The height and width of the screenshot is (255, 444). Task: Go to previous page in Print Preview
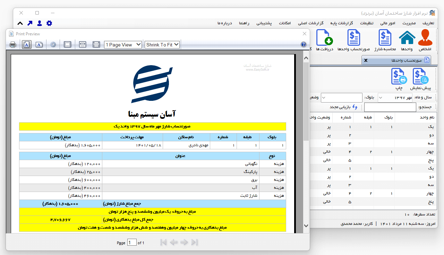[x=173, y=243]
